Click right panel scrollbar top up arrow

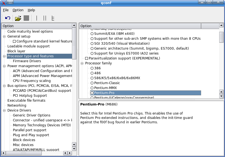[221, 25]
